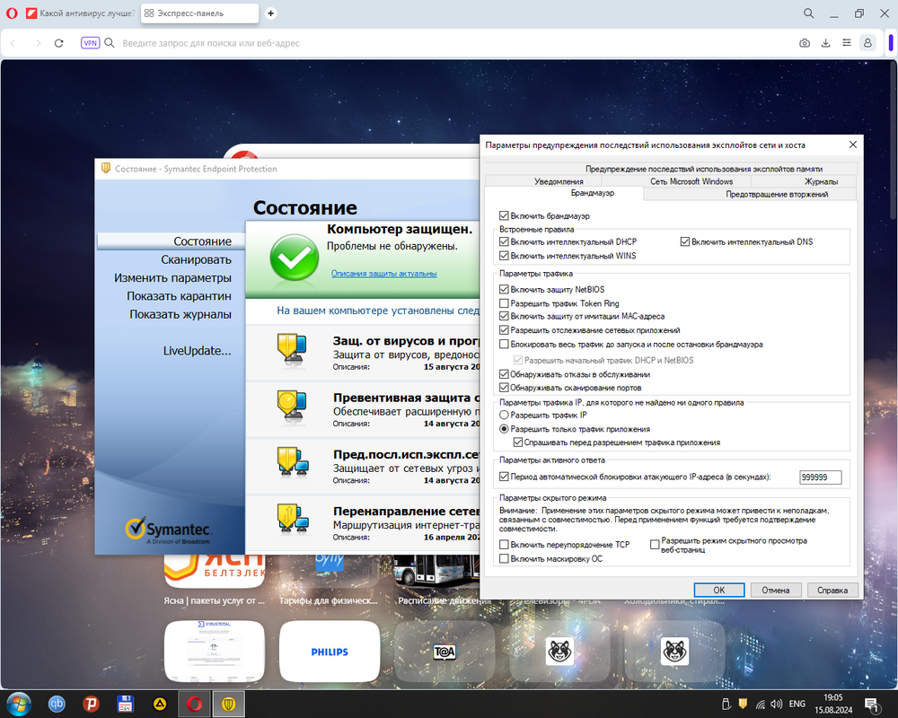The width and height of the screenshot is (898, 718).
Task: Open Показать карантин in Symantec sidebar
Action: click(x=179, y=296)
